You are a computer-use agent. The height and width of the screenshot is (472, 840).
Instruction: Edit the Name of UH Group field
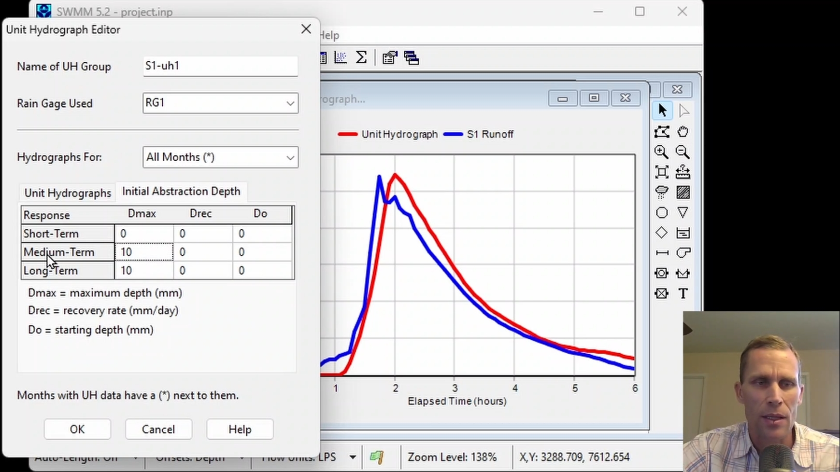[x=220, y=66]
